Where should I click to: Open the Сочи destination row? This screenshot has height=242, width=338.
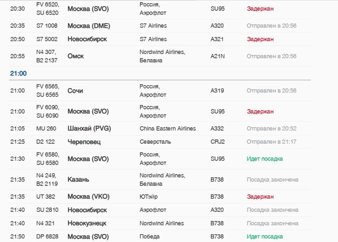75,91
